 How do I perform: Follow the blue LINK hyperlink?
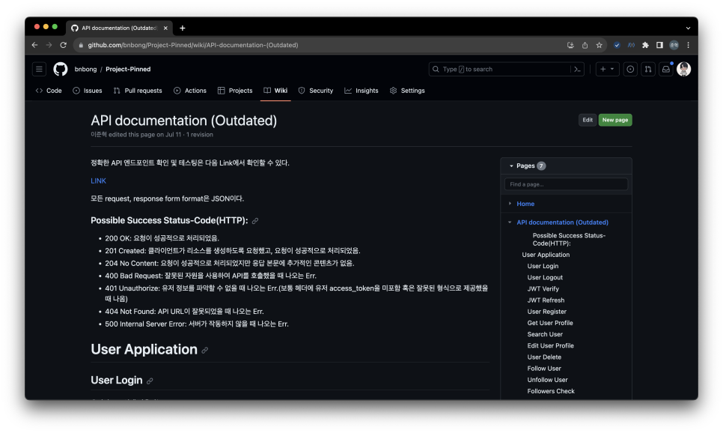pos(98,181)
